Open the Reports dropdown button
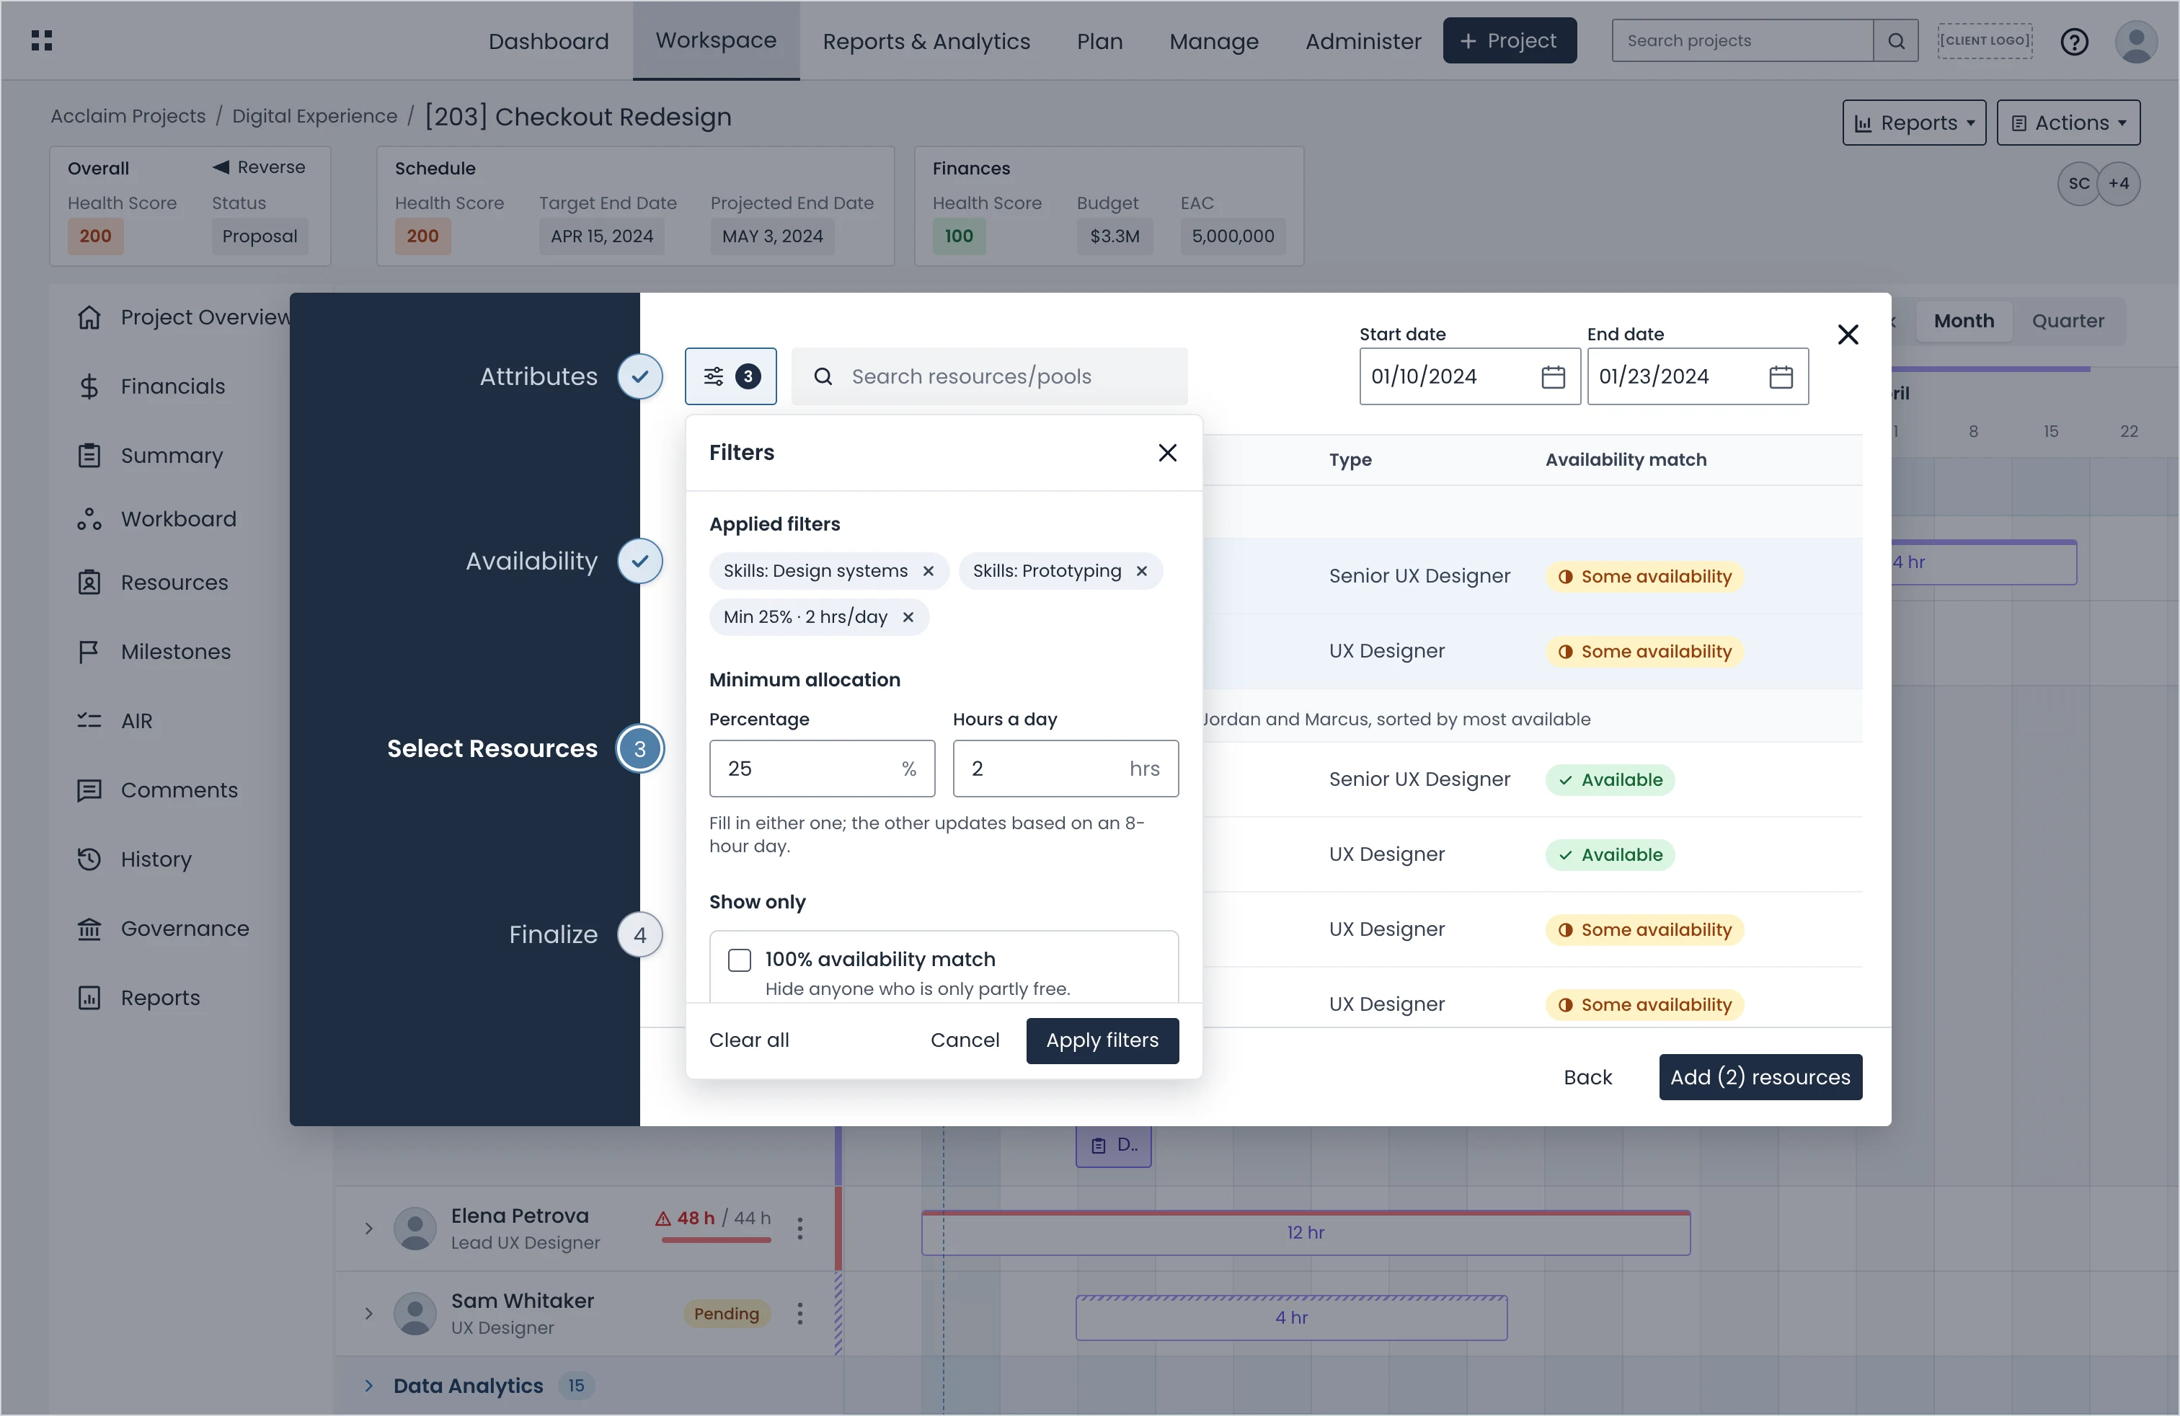 click(1913, 123)
